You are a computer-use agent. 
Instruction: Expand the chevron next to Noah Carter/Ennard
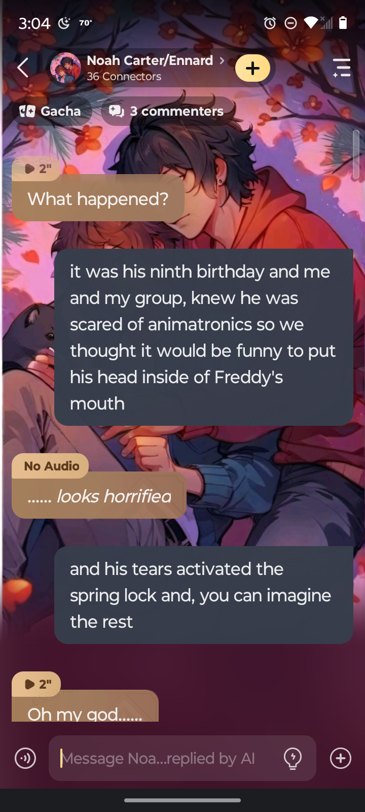pyautogui.click(x=222, y=60)
